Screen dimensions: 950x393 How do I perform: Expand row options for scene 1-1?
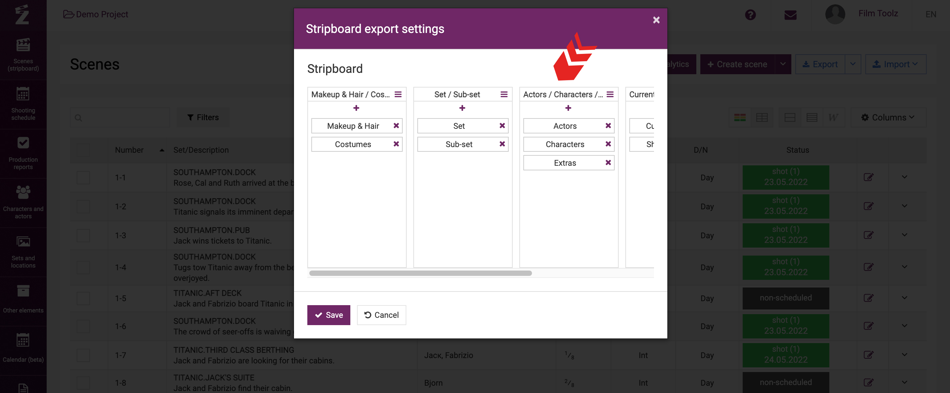pos(904,177)
